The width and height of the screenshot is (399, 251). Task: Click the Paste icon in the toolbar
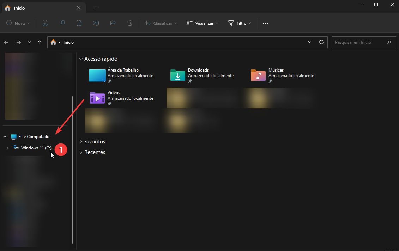79,23
